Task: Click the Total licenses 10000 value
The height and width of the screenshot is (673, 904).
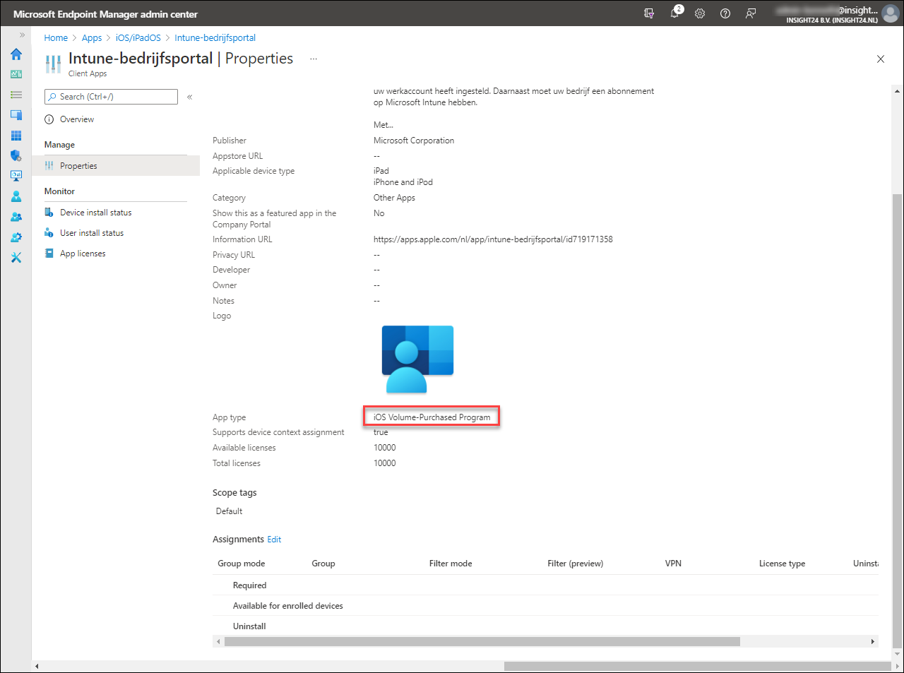Action: click(385, 463)
